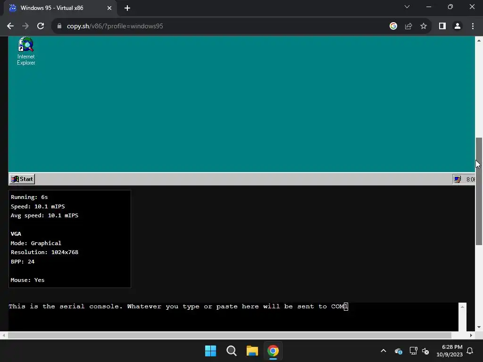
Task: Click the Windows 95 tray display icon
Action: (457, 179)
